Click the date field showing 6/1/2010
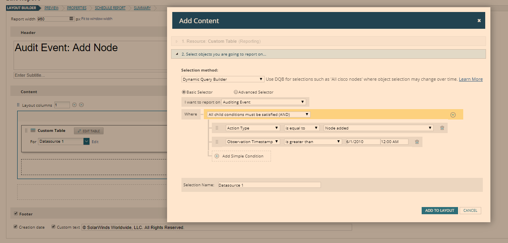Image resolution: width=508 pixels, height=243 pixels. [363, 141]
